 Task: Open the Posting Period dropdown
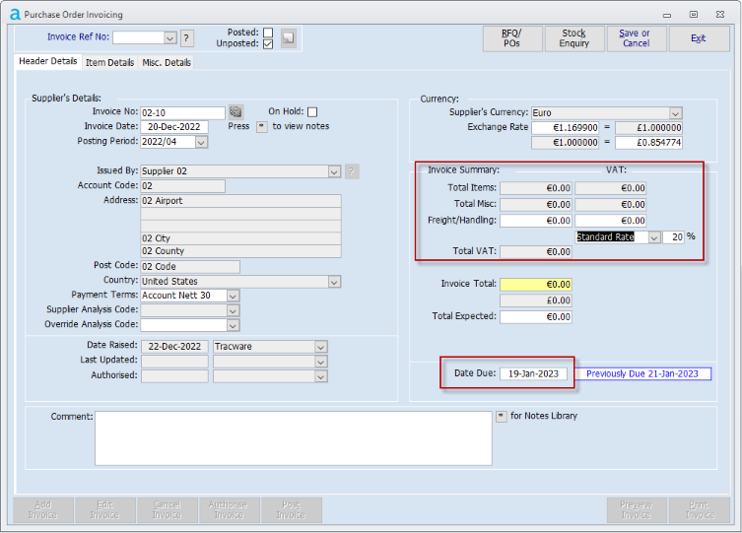coord(201,142)
